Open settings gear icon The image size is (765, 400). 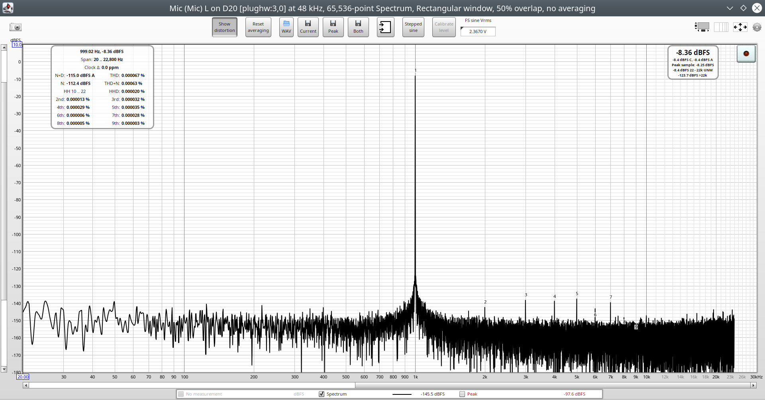pos(757,27)
